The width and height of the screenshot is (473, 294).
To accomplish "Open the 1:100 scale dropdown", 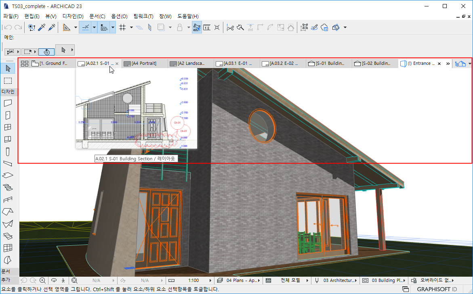I will point(194,280).
